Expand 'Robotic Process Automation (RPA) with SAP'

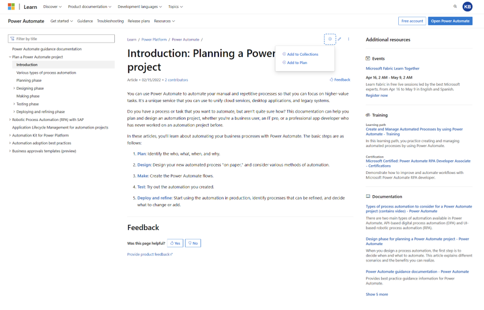click(x=9, y=119)
